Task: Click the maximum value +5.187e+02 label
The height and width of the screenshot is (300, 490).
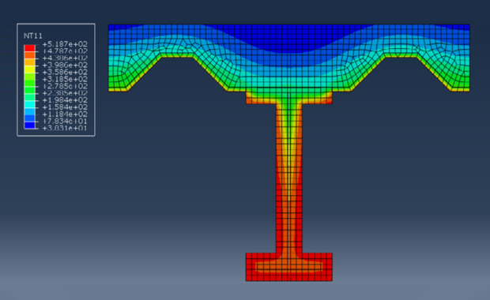Action: [65, 44]
